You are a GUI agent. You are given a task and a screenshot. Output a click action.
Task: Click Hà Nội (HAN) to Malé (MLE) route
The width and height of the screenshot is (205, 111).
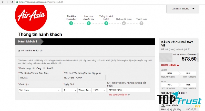[176, 49]
